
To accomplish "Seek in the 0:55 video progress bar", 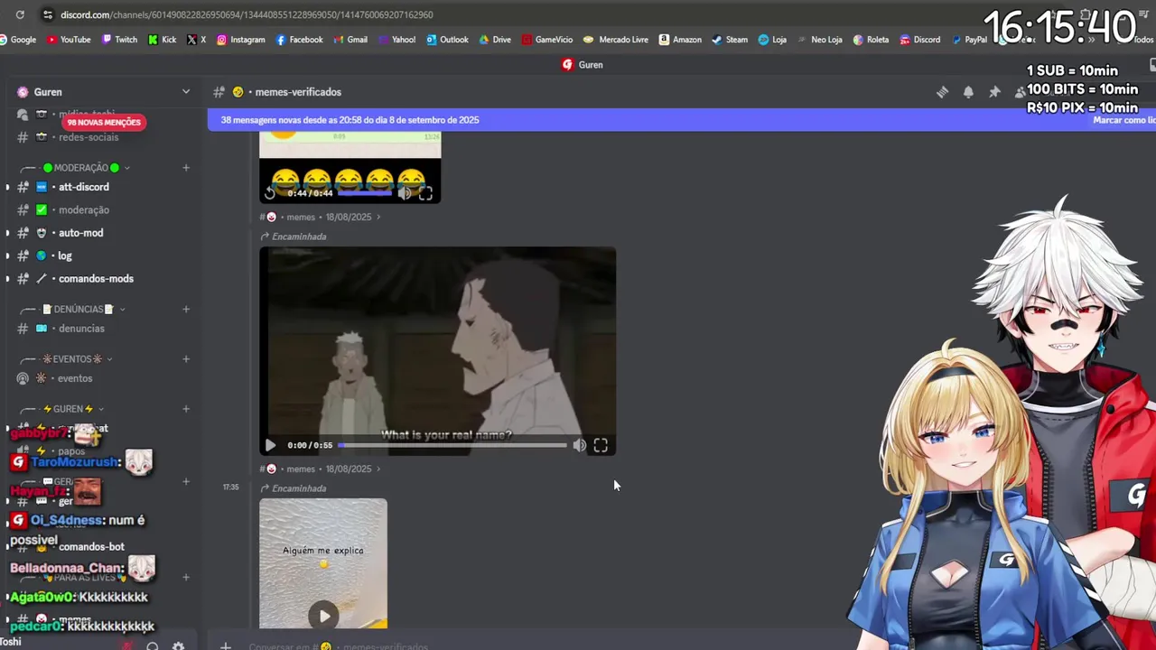I will (452, 445).
